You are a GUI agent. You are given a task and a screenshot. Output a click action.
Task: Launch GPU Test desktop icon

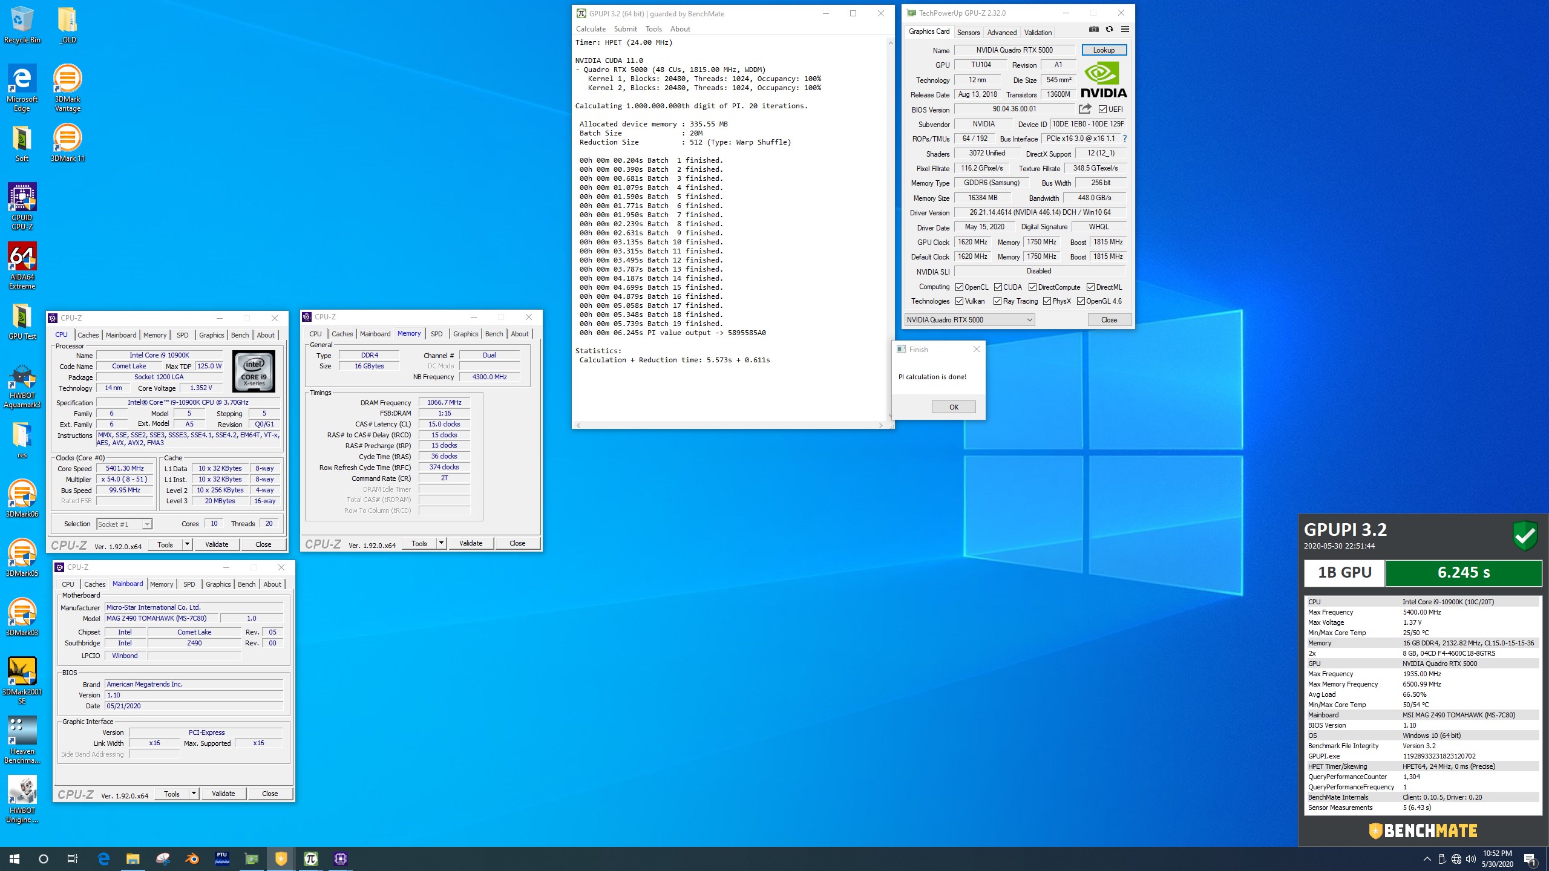(22, 322)
